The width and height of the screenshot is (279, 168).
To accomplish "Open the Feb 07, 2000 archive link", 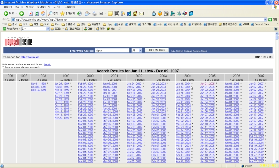I will [86, 84].
